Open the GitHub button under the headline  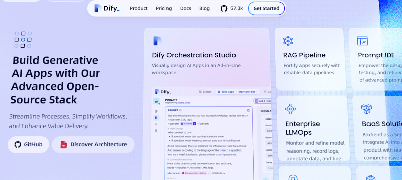28,144
